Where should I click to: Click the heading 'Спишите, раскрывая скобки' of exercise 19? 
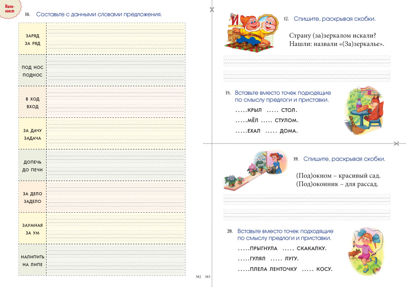(x=344, y=159)
